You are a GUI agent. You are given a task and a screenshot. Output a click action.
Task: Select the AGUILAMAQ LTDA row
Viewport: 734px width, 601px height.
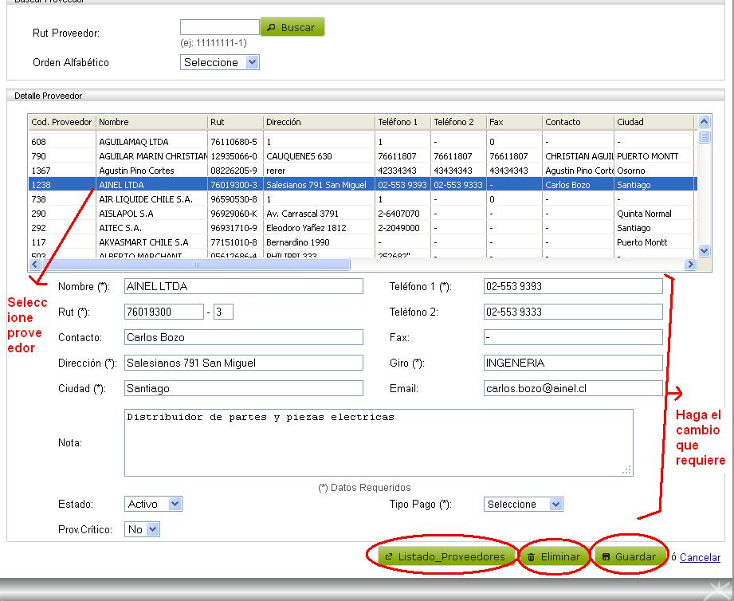363,142
